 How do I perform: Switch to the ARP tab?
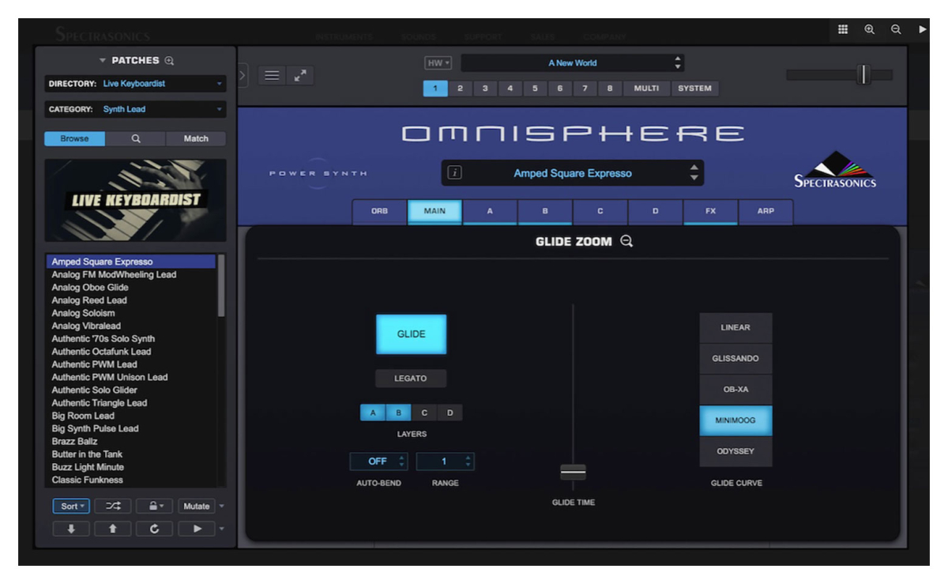[766, 212]
